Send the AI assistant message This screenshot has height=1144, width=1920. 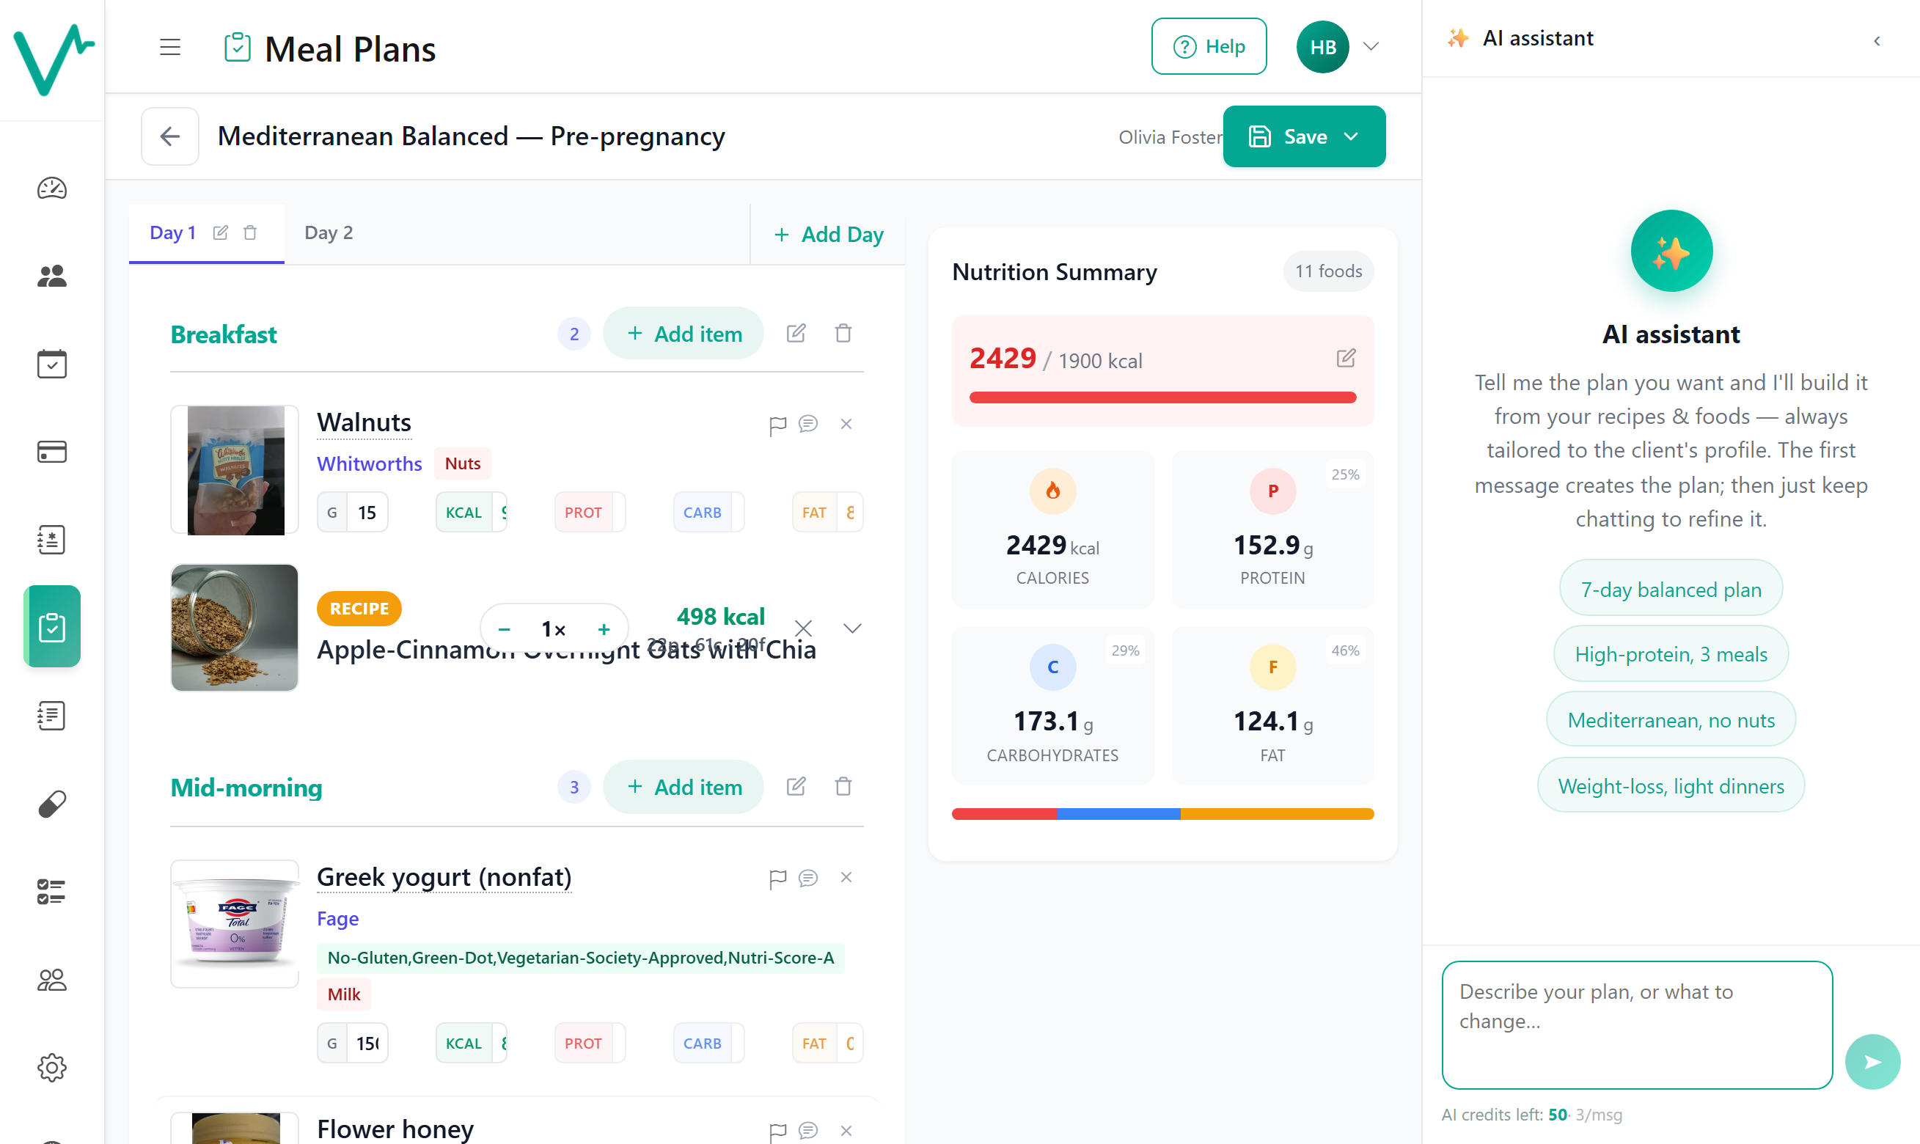pos(1872,1063)
